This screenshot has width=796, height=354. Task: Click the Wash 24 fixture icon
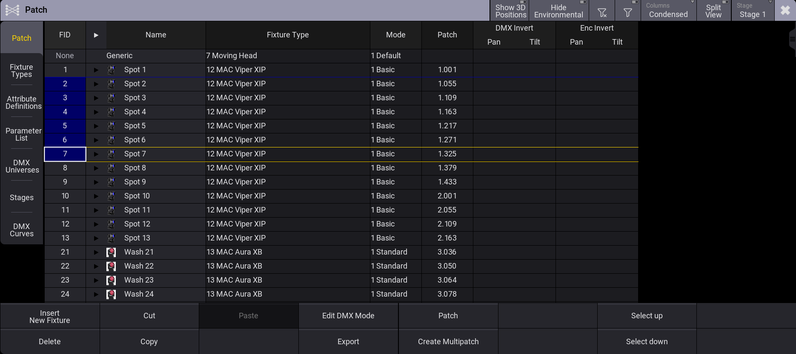click(111, 294)
